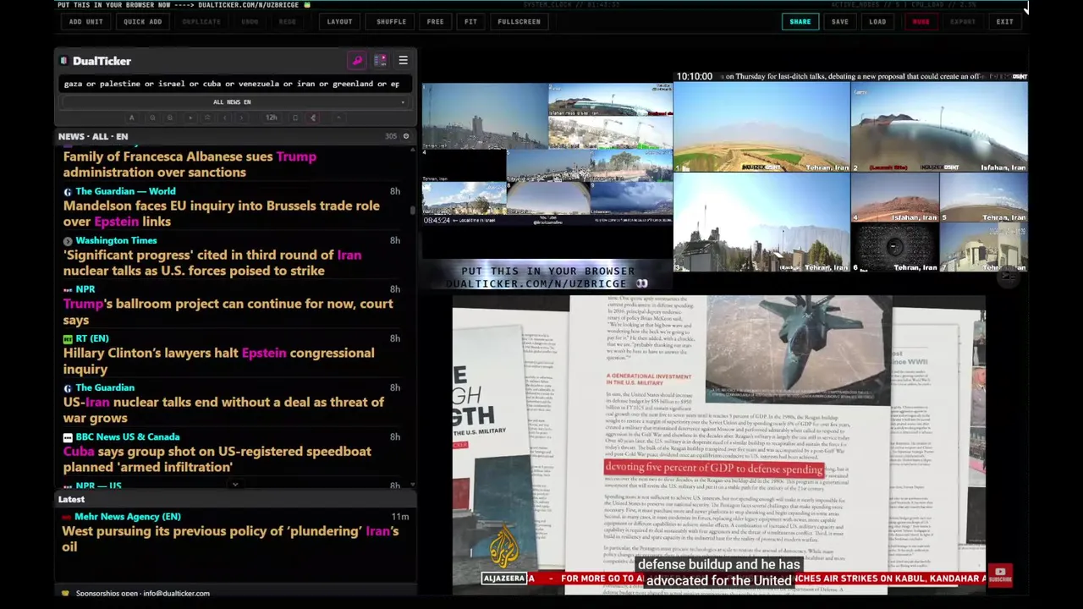Click The Guardian — World source name
This screenshot has width=1083, height=609.
[x=125, y=191]
